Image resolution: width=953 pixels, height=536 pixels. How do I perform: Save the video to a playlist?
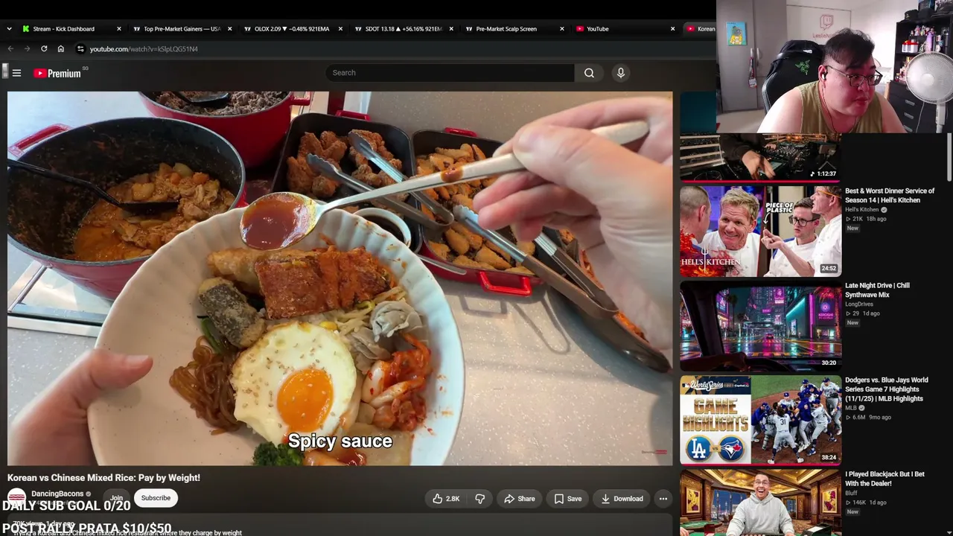[x=567, y=499]
